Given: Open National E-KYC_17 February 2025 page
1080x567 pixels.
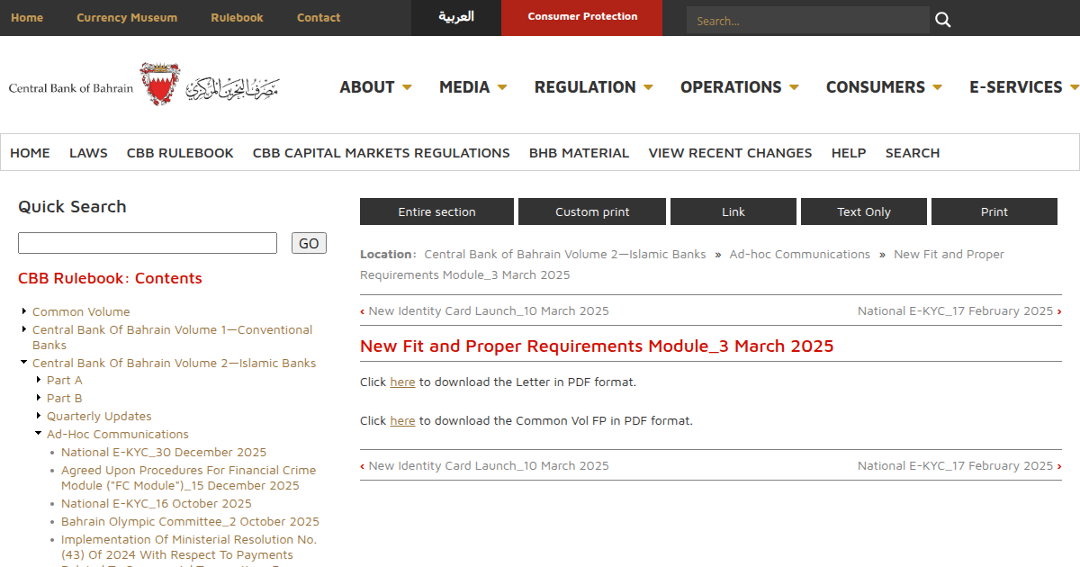Looking at the screenshot, I should coord(954,310).
